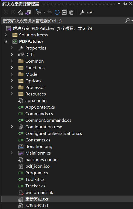Click the Properties wrench icon in tree
The image size is (133, 209).
[21, 48]
